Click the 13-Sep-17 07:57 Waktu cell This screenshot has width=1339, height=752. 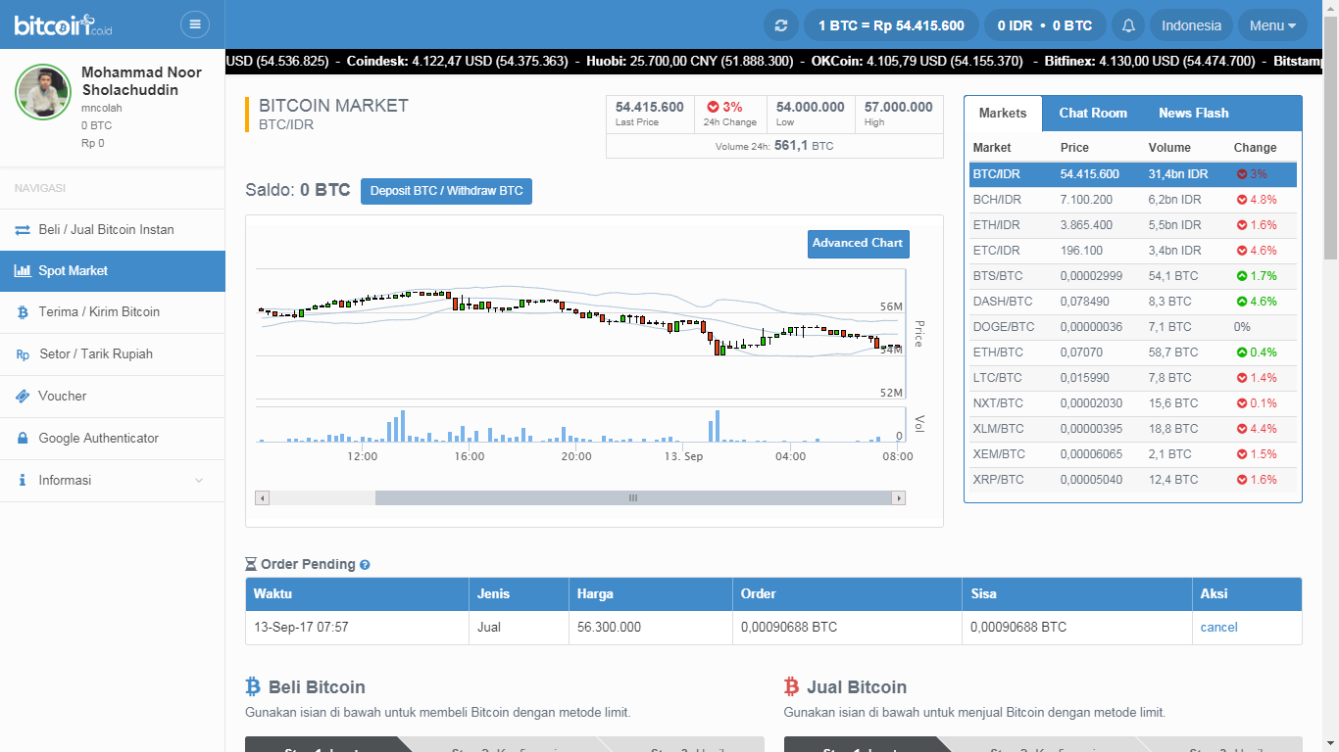[x=358, y=628]
